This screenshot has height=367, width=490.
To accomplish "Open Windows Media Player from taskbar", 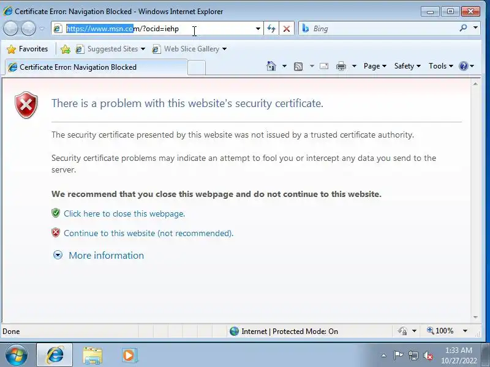I will click(x=129, y=355).
